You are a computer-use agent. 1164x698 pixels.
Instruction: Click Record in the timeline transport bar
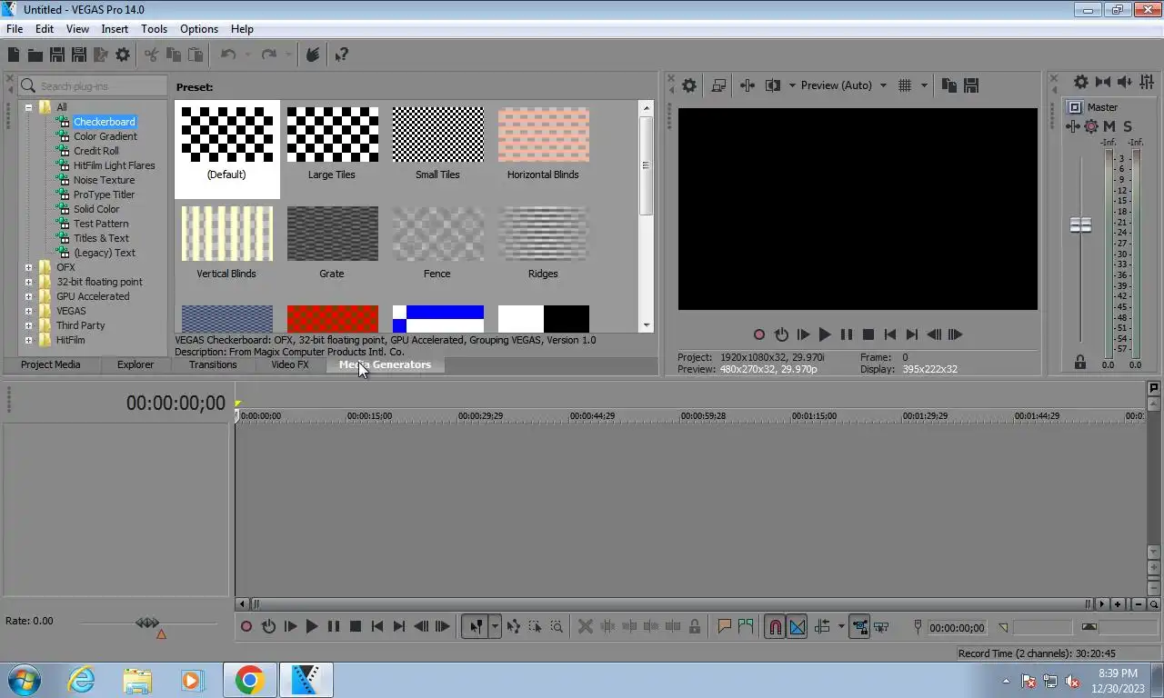(x=246, y=627)
